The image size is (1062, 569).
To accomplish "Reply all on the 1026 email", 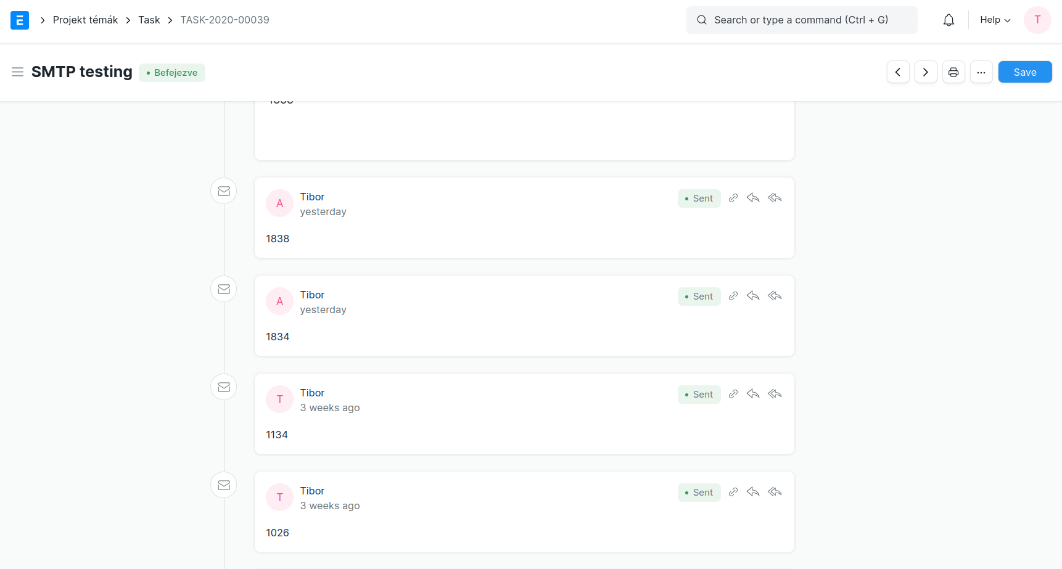I will pyautogui.click(x=775, y=492).
